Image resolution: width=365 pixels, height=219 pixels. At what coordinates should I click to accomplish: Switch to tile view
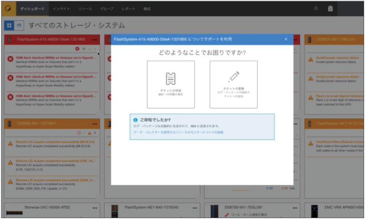pos(9,26)
